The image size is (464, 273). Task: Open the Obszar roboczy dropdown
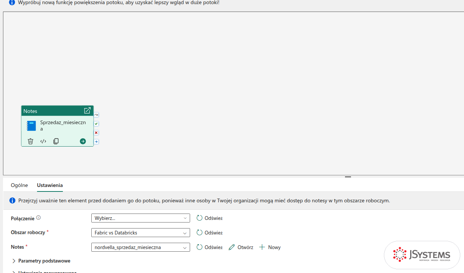[x=141, y=233]
